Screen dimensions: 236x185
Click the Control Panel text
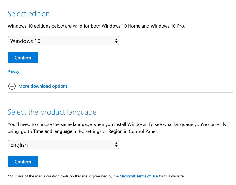pos(143,131)
